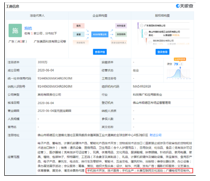Open the 附近公司 link

coord(156,135)
